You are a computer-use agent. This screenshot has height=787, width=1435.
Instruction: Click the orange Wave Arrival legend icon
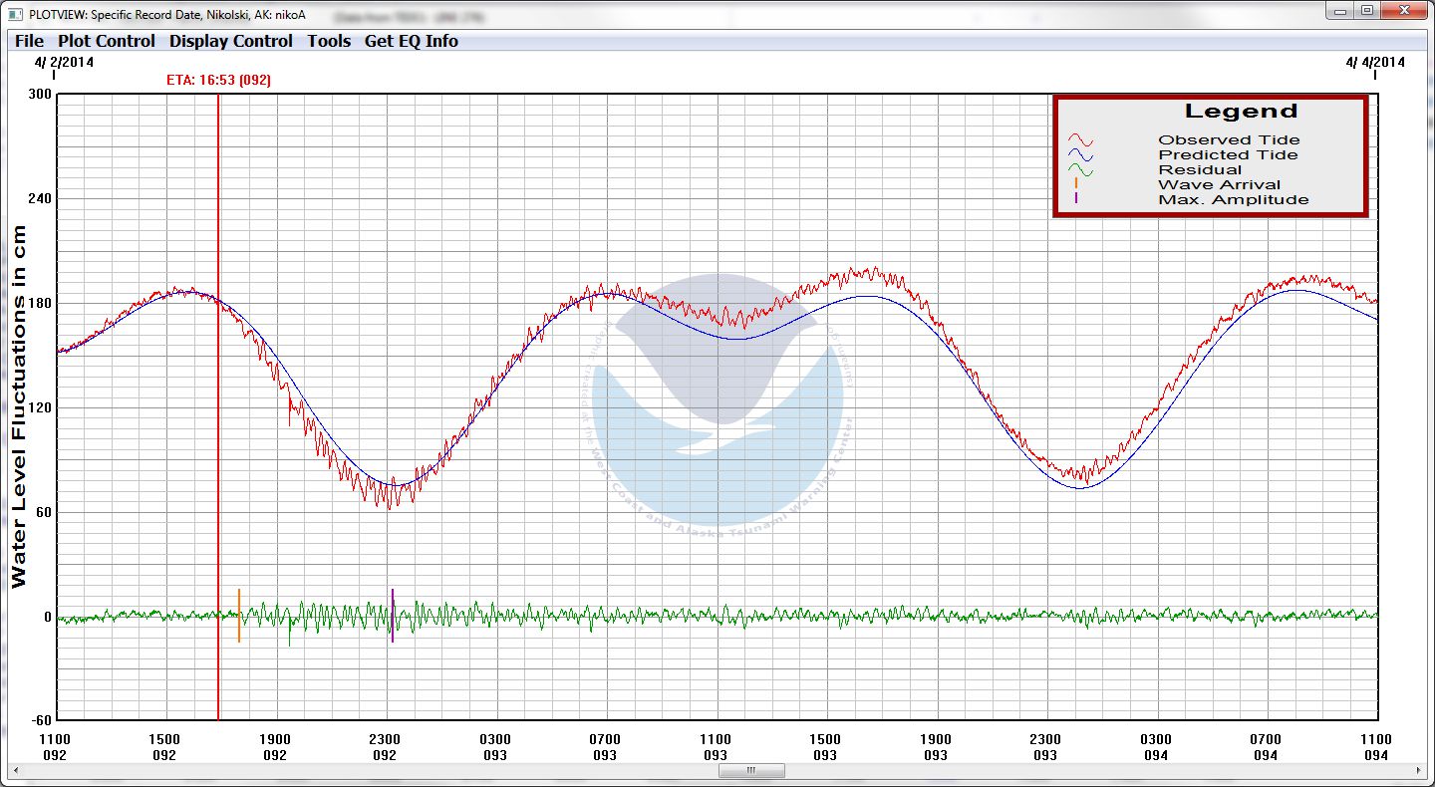click(1076, 184)
